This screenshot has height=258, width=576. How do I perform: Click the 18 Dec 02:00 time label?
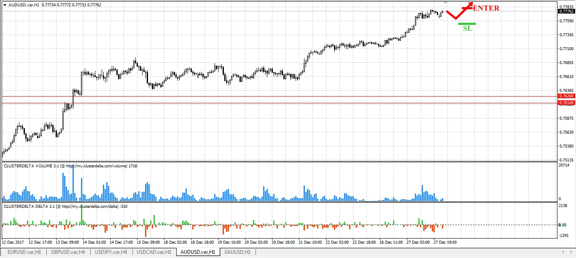tap(175, 243)
